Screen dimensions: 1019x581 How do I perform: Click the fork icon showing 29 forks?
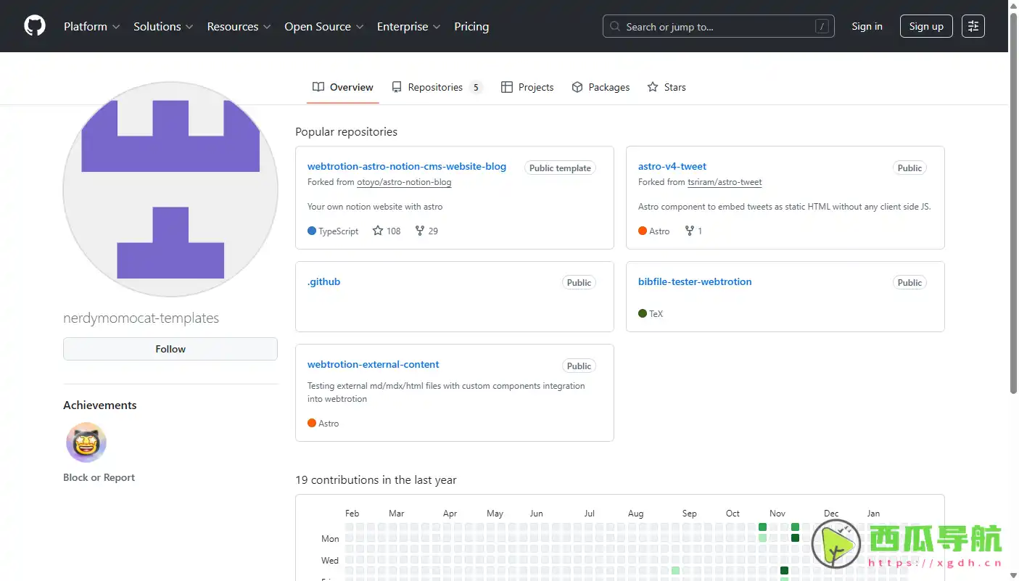420,231
